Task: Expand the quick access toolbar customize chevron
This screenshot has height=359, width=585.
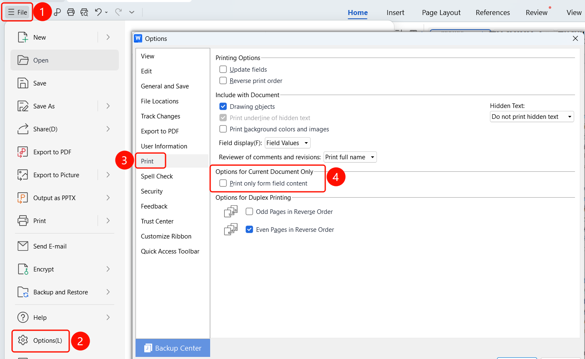Action: pos(132,12)
